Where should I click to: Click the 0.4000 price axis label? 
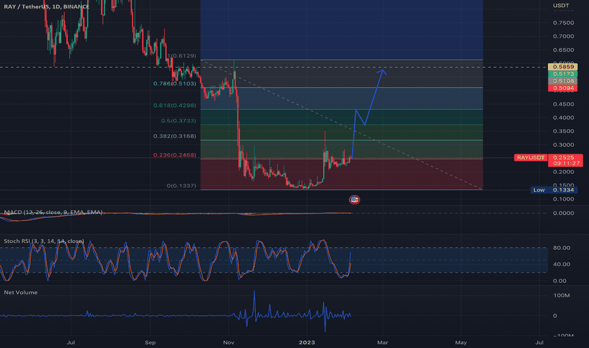(x=564, y=118)
